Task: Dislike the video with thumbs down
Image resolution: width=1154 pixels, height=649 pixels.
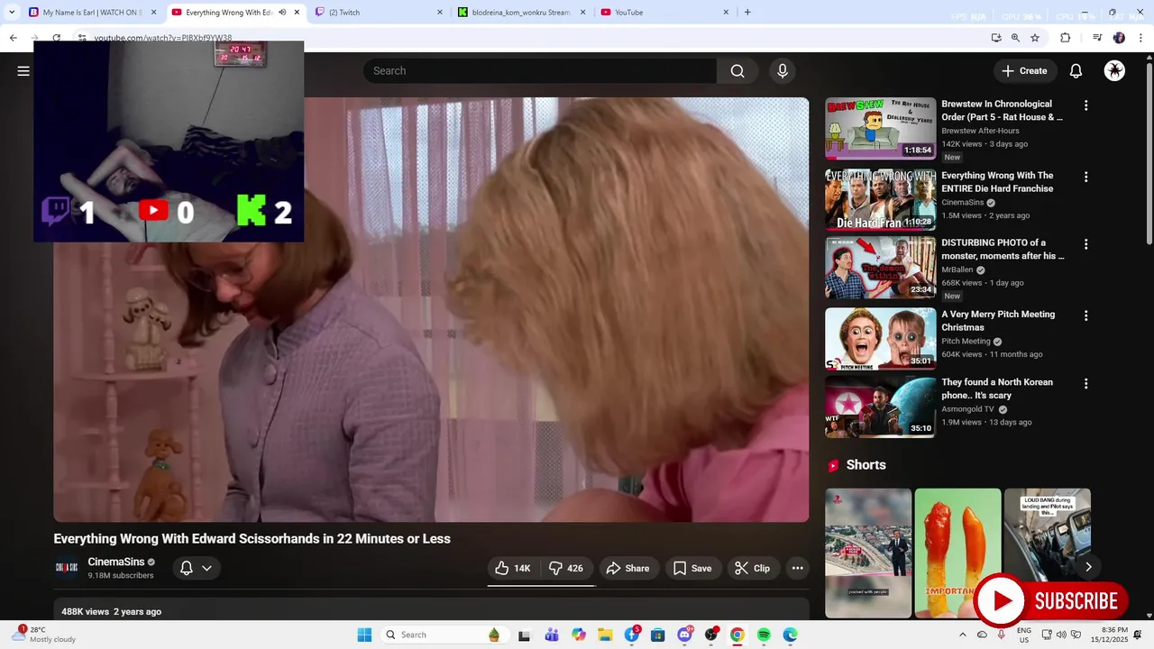Action: coord(566,568)
